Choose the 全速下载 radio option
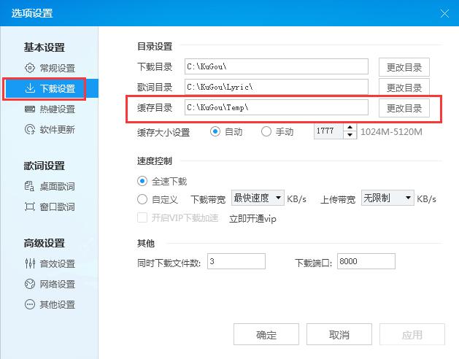 click(x=142, y=181)
